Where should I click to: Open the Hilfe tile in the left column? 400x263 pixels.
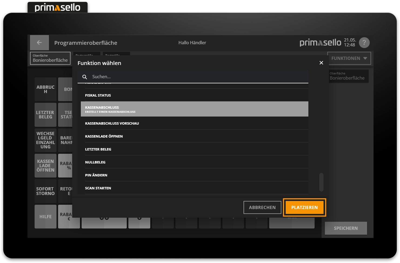(45, 216)
